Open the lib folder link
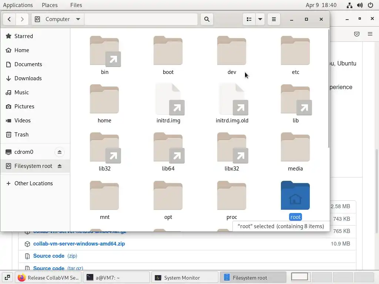The height and width of the screenshot is (284, 379). point(296,99)
